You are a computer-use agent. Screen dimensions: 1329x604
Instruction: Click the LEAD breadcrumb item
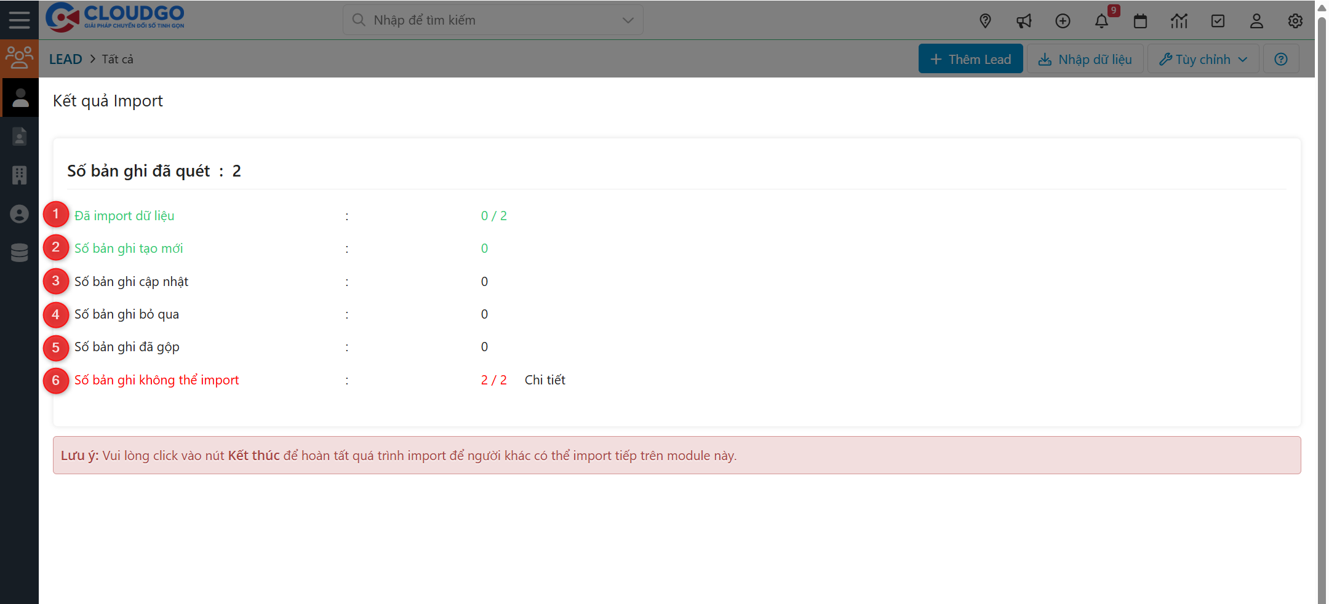(65, 58)
